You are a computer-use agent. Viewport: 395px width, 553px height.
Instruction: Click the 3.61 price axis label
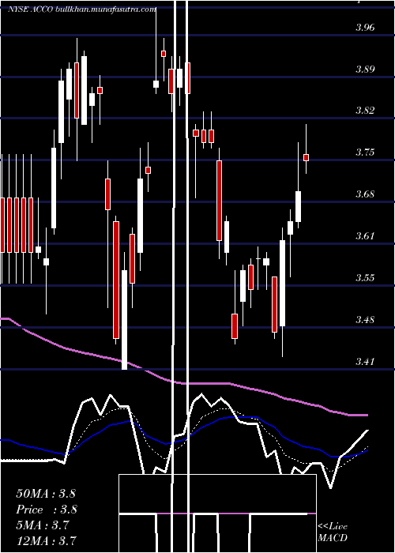tap(365, 236)
